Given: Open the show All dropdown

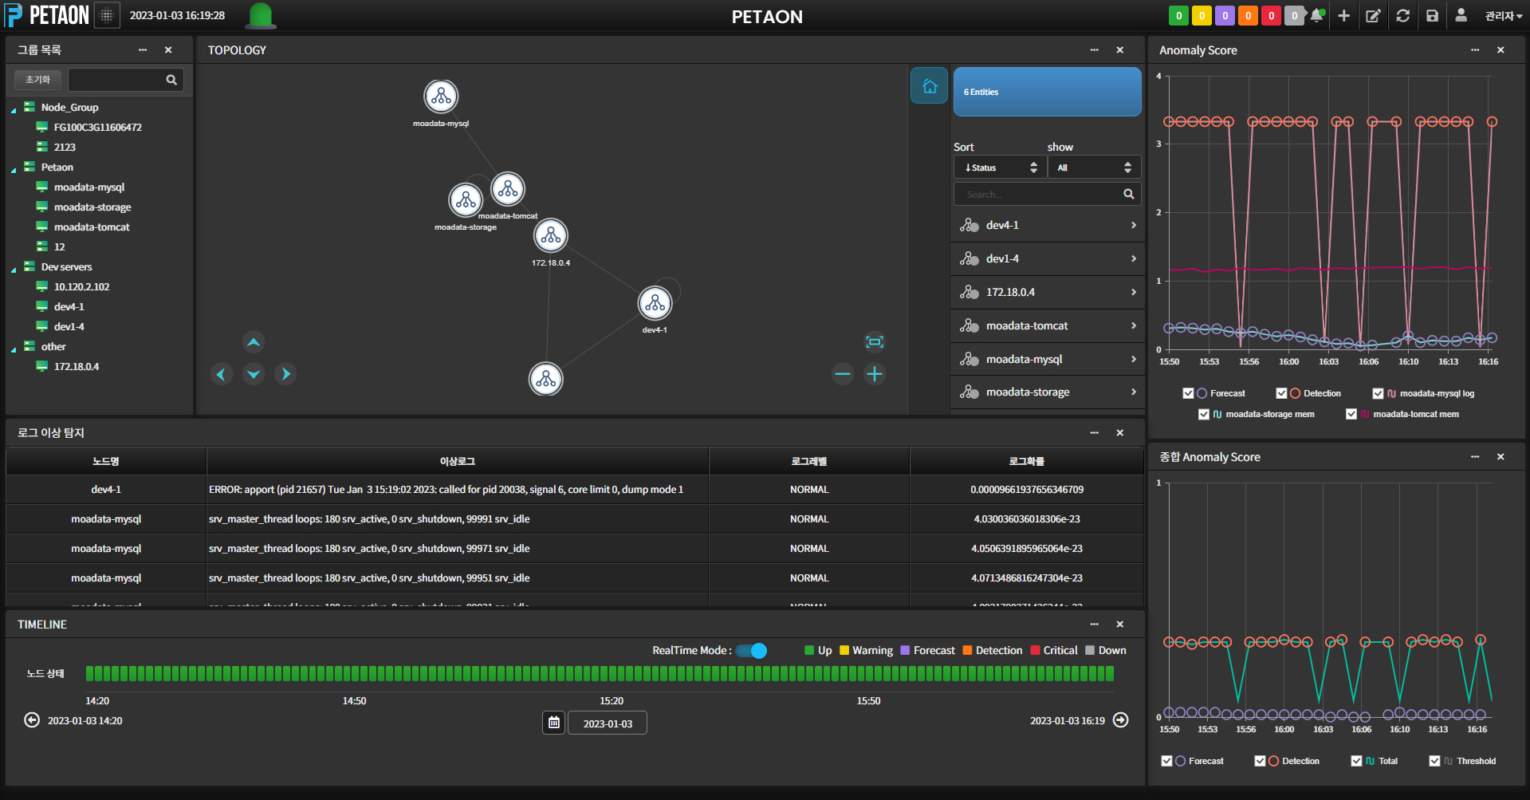Looking at the screenshot, I should click(x=1094, y=167).
